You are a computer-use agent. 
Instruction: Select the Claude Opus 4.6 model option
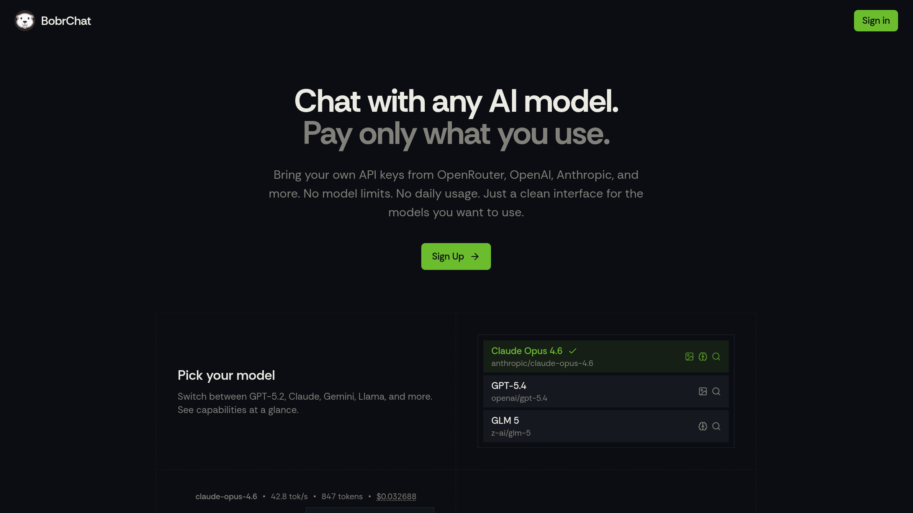coord(606,356)
